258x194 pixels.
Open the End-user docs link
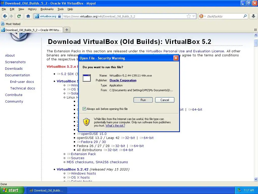click(x=22, y=82)
